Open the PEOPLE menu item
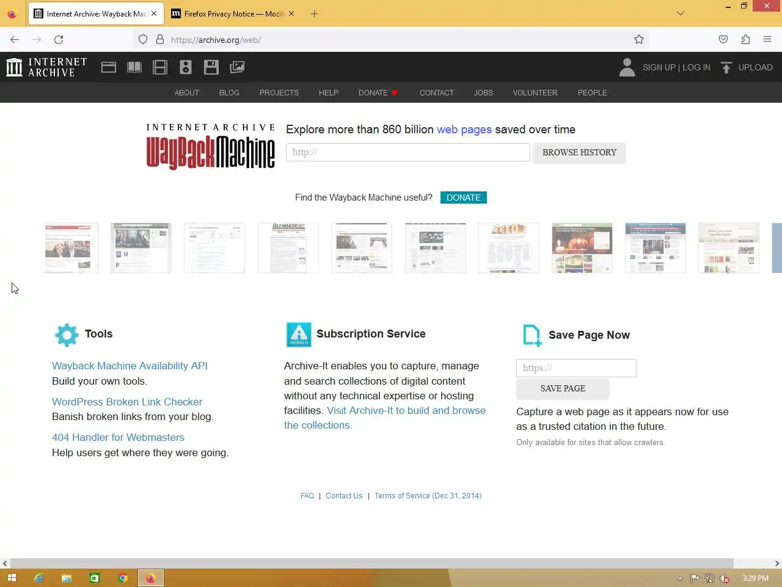The image size is (782, 587). 593,93
